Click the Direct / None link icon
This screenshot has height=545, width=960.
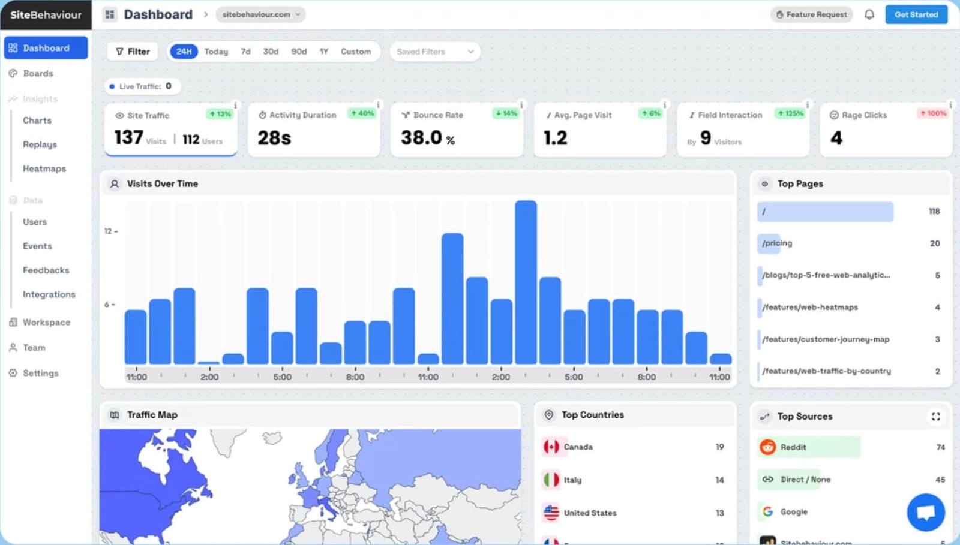pos(767,480)
